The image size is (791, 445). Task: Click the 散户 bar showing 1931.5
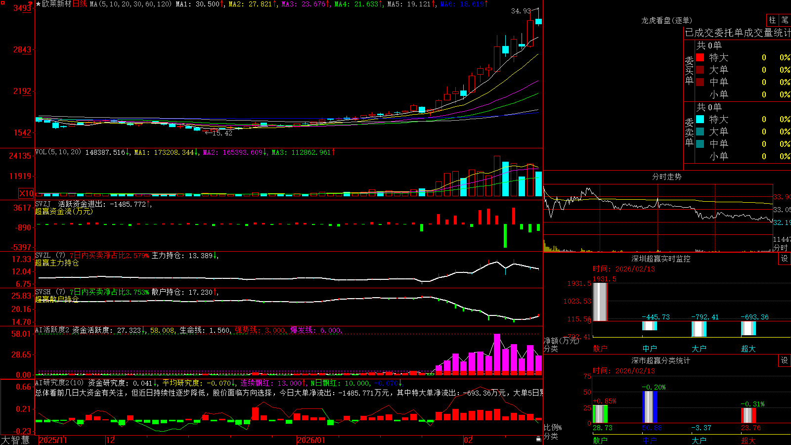click(600, 302)
